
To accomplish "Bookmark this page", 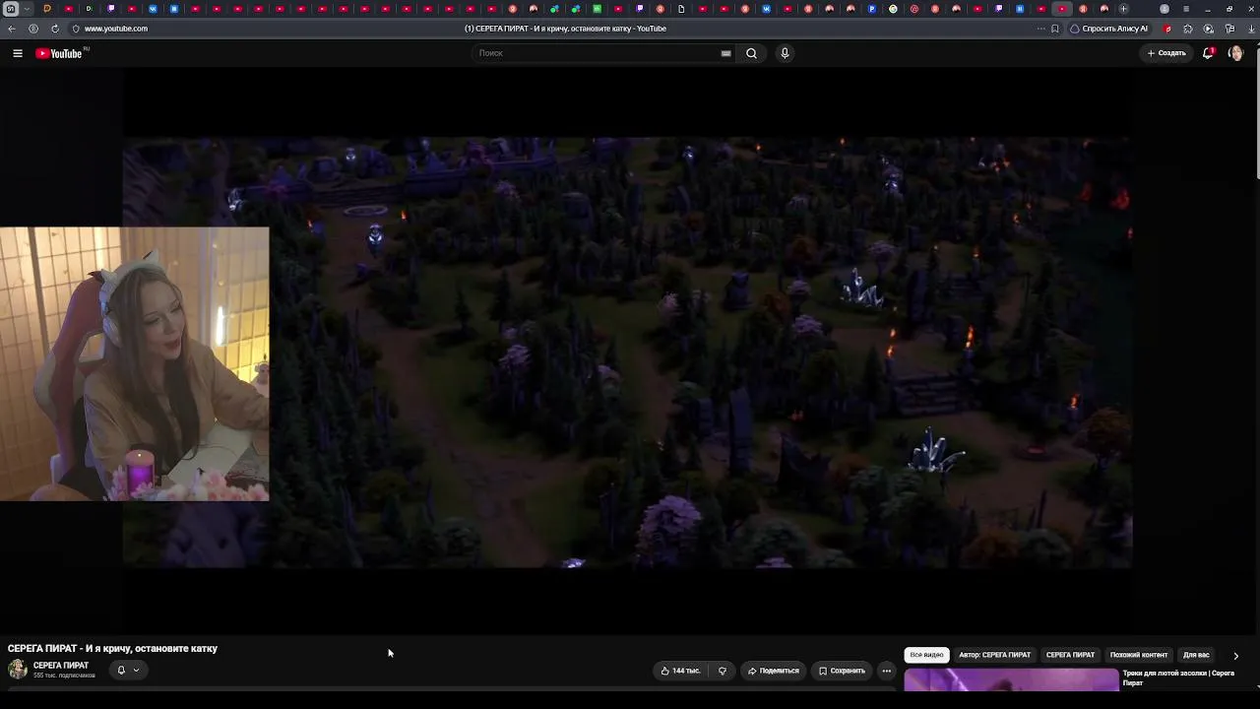I will tap(1055, 29).
